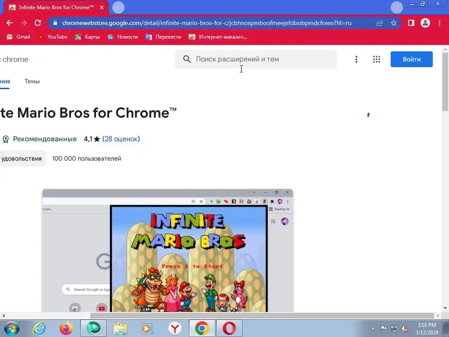This screenshot has height=337, width=449.
Task: Click the scroll left arrow of horizontal scrollbar
Action: pyautogui.click(x=3, y=316)
